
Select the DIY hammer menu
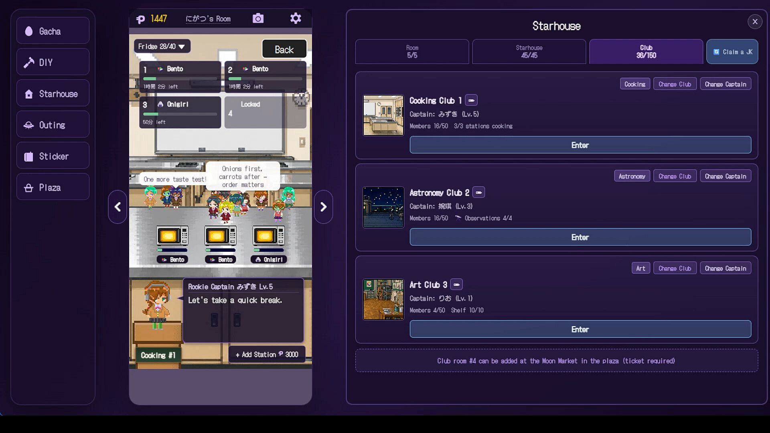pos(53,62)
